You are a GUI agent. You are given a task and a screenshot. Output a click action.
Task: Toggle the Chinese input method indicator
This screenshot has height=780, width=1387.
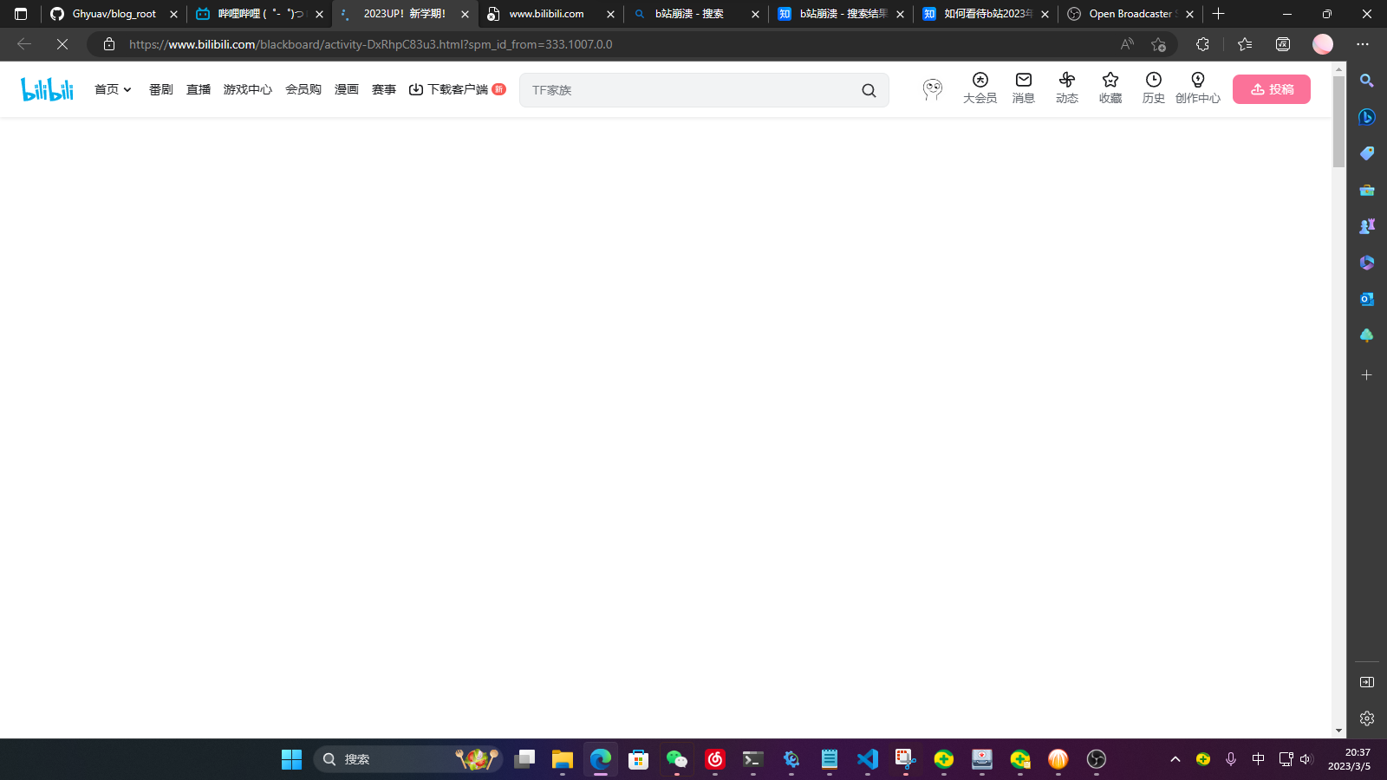click(1258, 759)
